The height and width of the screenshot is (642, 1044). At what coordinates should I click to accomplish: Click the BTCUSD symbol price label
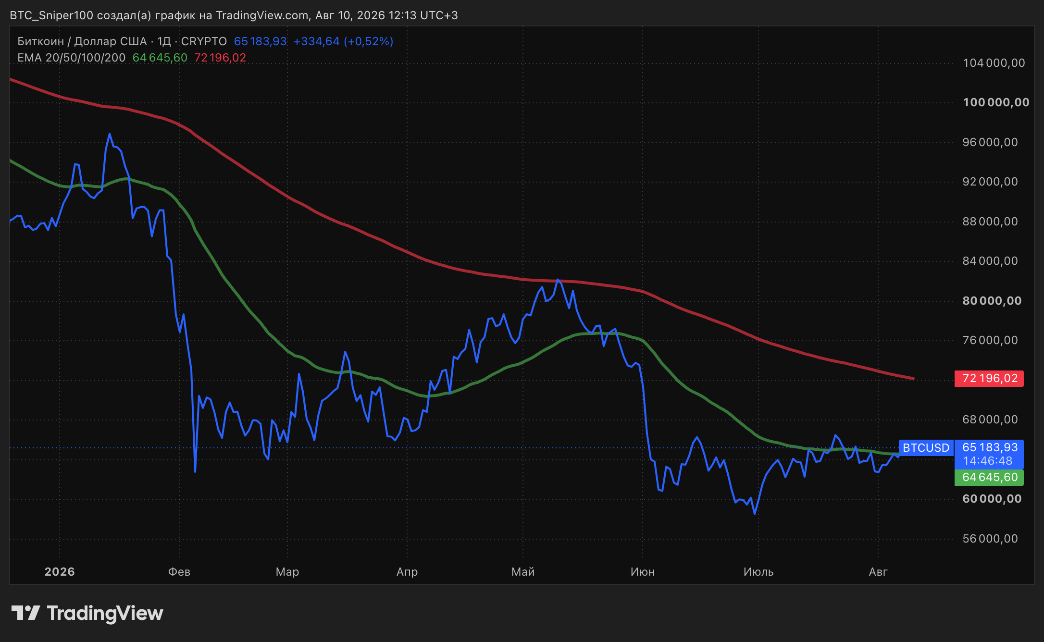[x=926, y=448]
